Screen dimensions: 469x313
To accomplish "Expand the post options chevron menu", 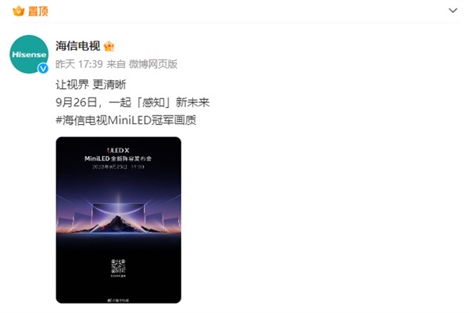I will click(x=453, y=11).
